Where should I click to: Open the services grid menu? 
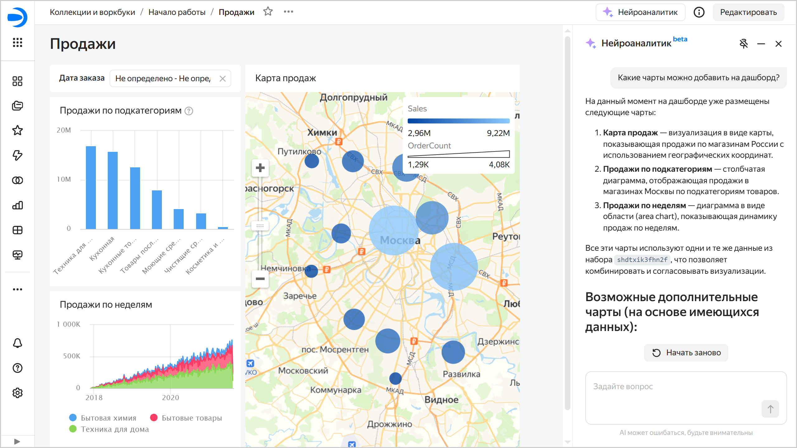click(x=17, y=42)
